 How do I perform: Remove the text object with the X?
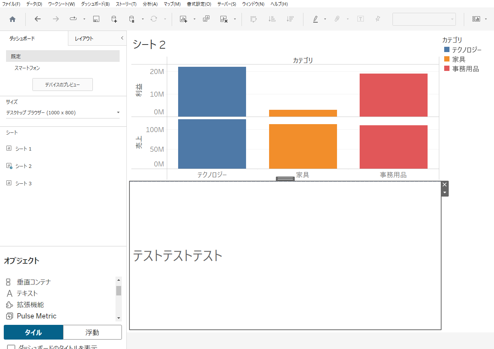445,184
